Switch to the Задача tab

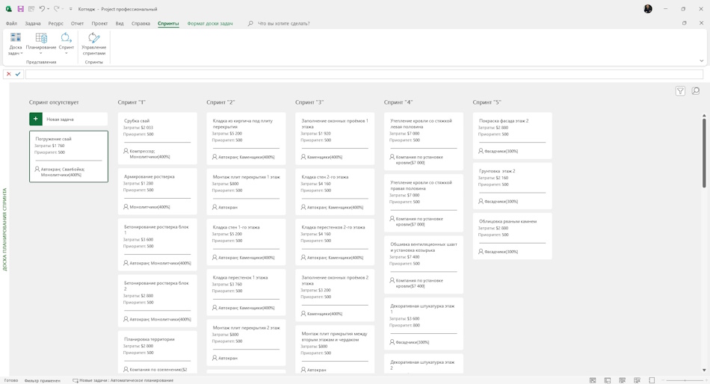coord(33,24)
